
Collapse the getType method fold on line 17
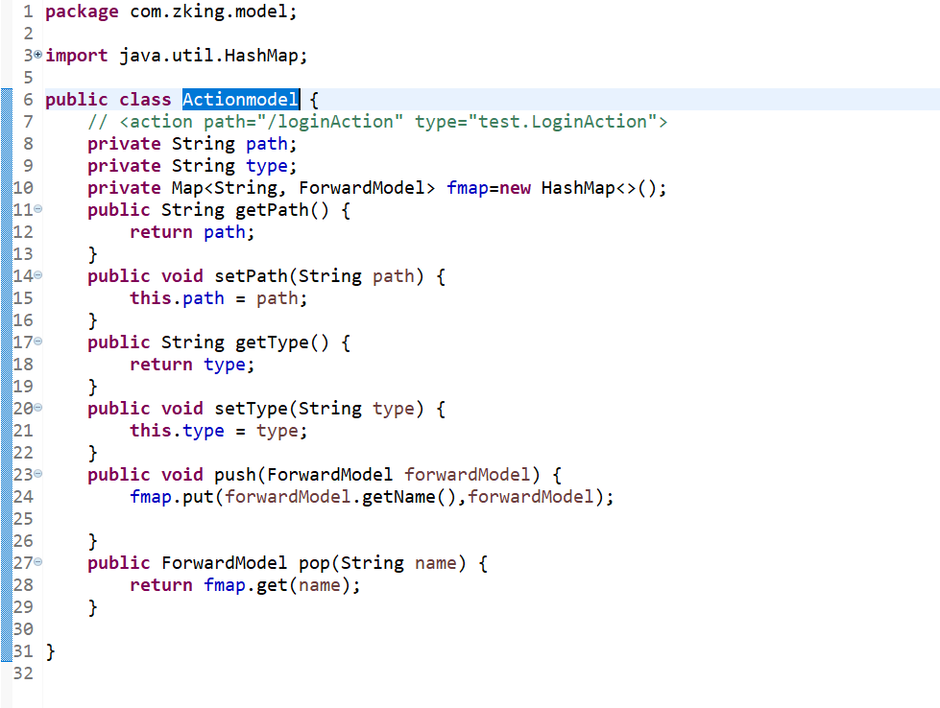(38, 342)
